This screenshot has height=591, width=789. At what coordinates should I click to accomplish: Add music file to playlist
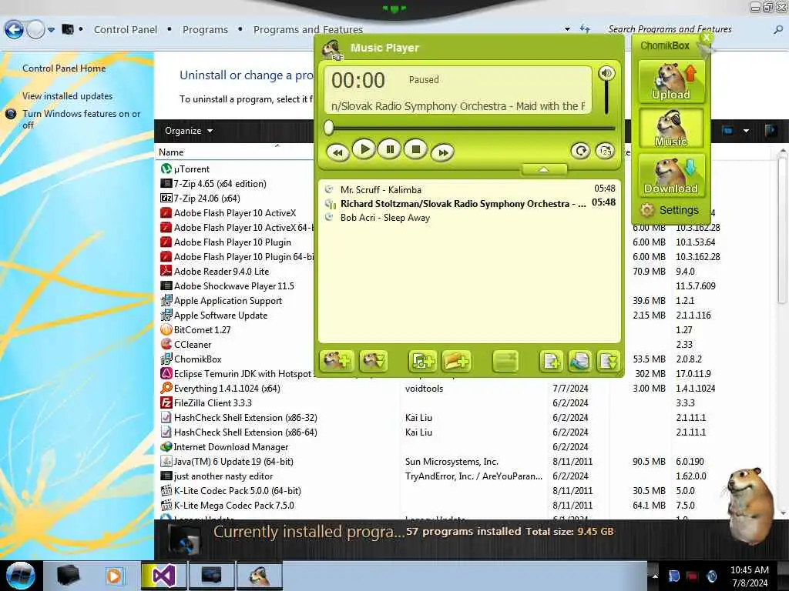[422, 361]
